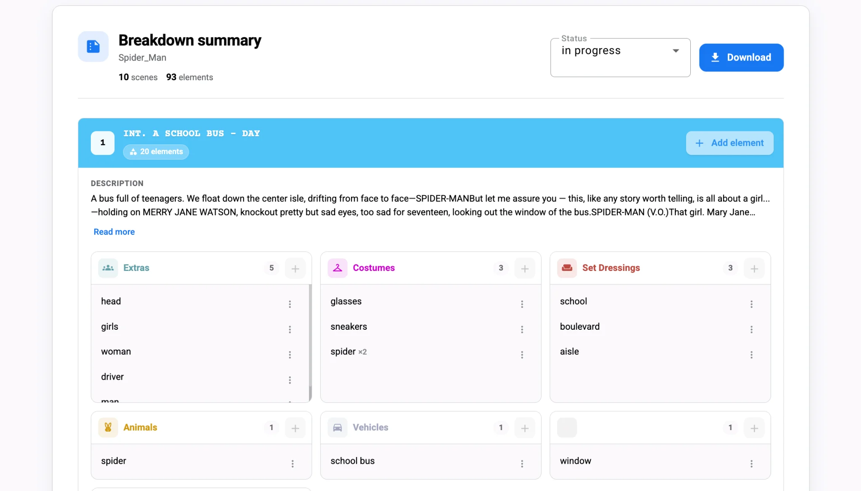Open options menu for head
The image size is (861, 491).
(290, 304)
